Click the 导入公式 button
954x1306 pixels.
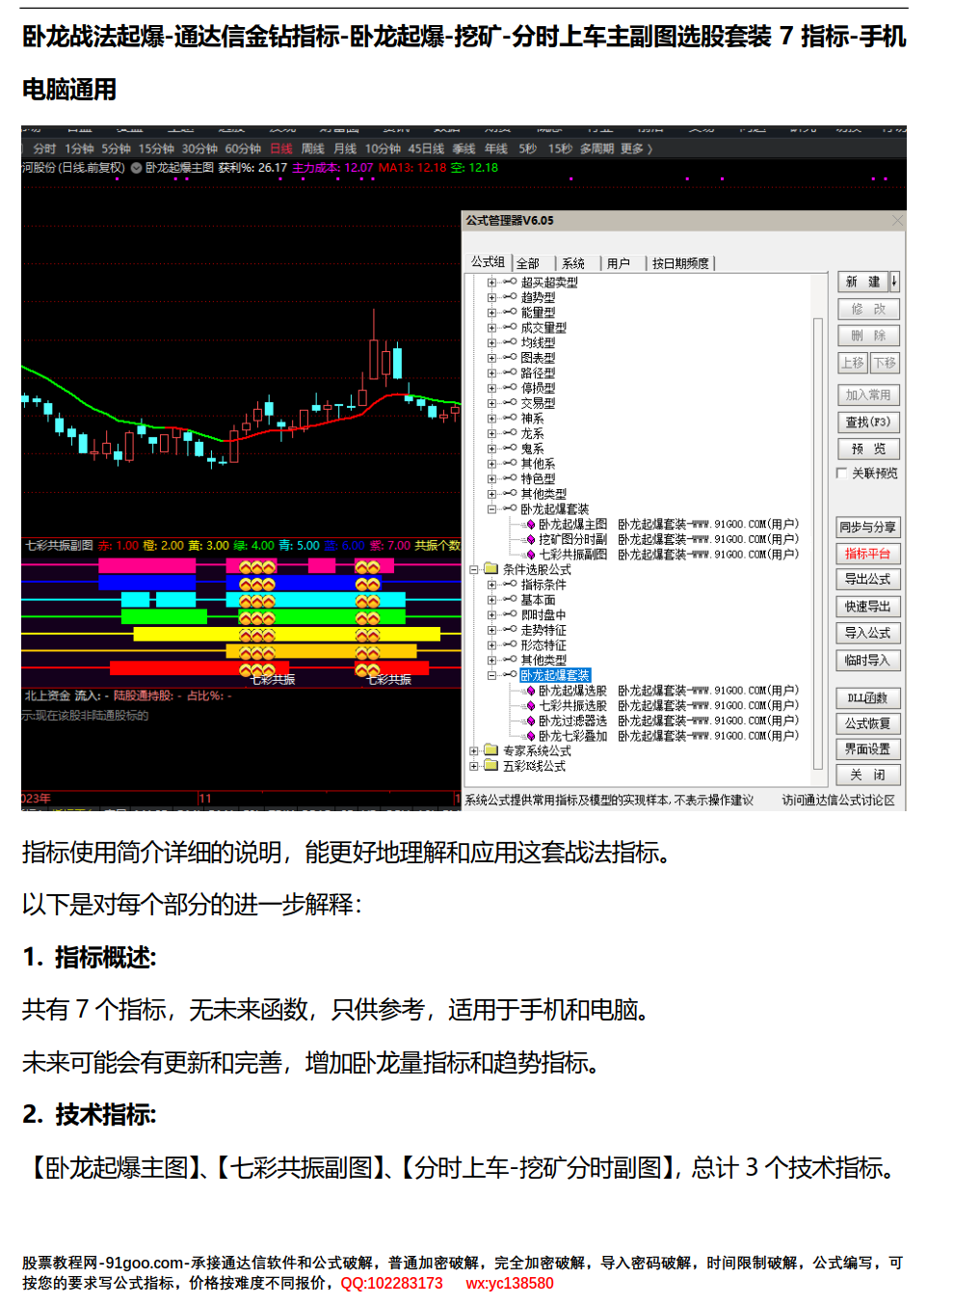868,634
